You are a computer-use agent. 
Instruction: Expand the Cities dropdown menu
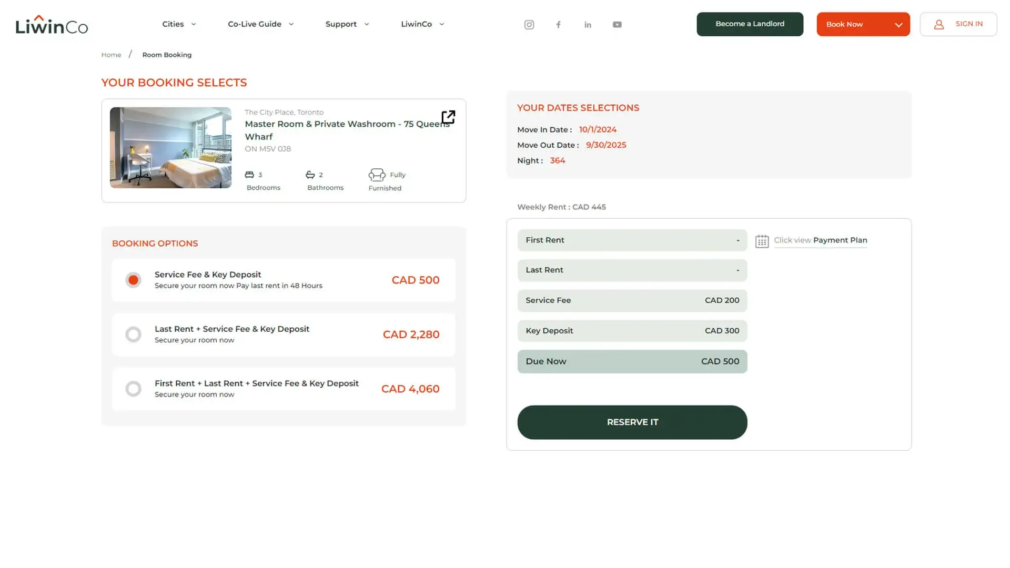(x=179, y=24)
